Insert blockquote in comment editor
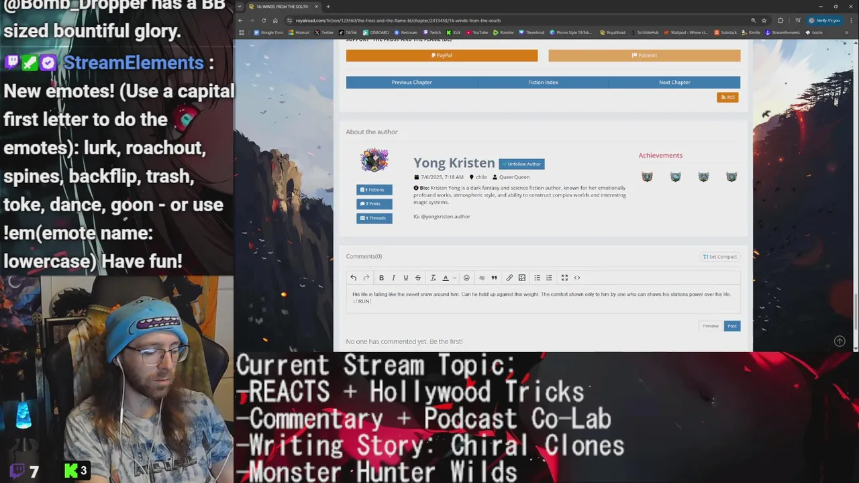Viewport: 859px width, 483px height. click(494, 278)
